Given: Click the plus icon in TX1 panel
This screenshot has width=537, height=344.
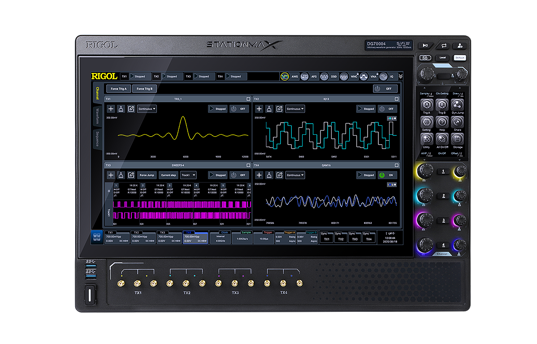Looking at the screenshot, I should [x=111, y=109].
